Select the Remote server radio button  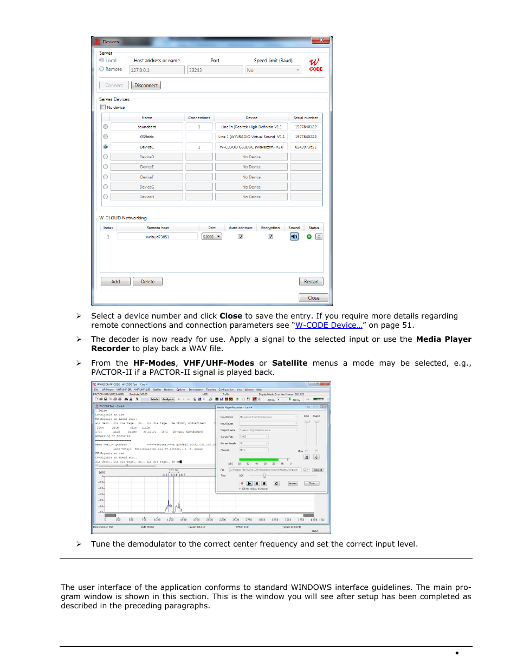pos(101,69)
